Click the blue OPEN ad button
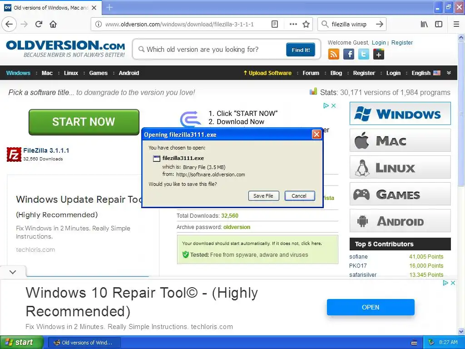 coord(371,307)
